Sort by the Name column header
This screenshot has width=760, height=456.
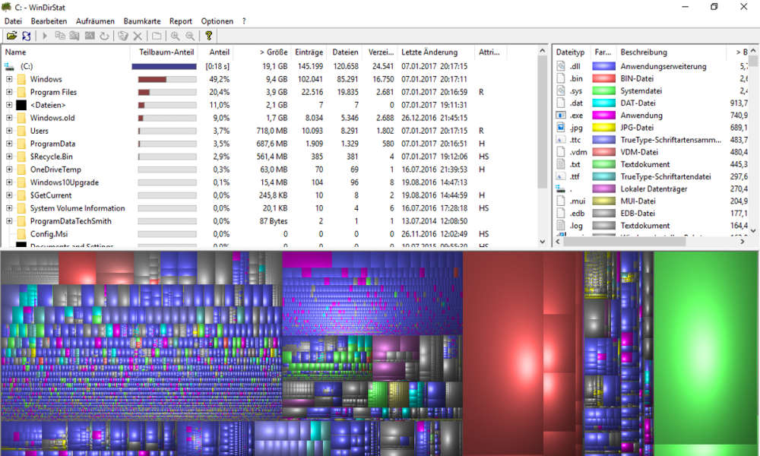(66, 52)
